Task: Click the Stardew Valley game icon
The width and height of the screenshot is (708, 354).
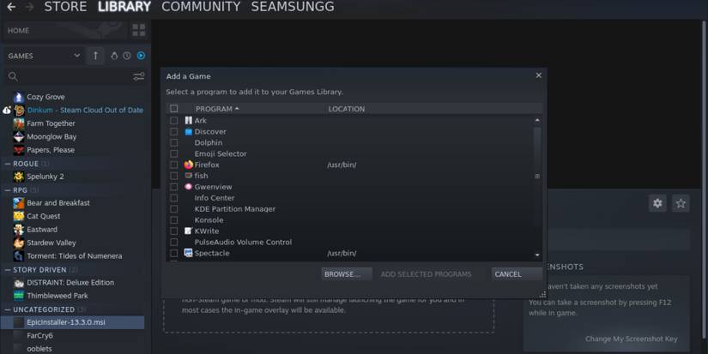Action: tap(19, 243)
